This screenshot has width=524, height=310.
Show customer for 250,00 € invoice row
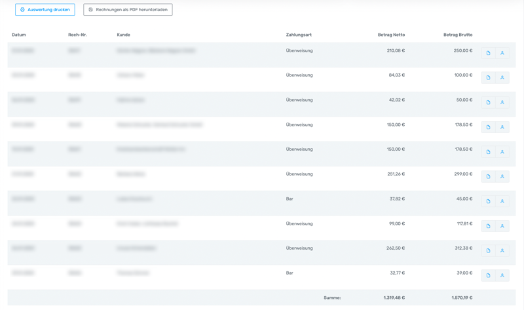coord(502,53)
